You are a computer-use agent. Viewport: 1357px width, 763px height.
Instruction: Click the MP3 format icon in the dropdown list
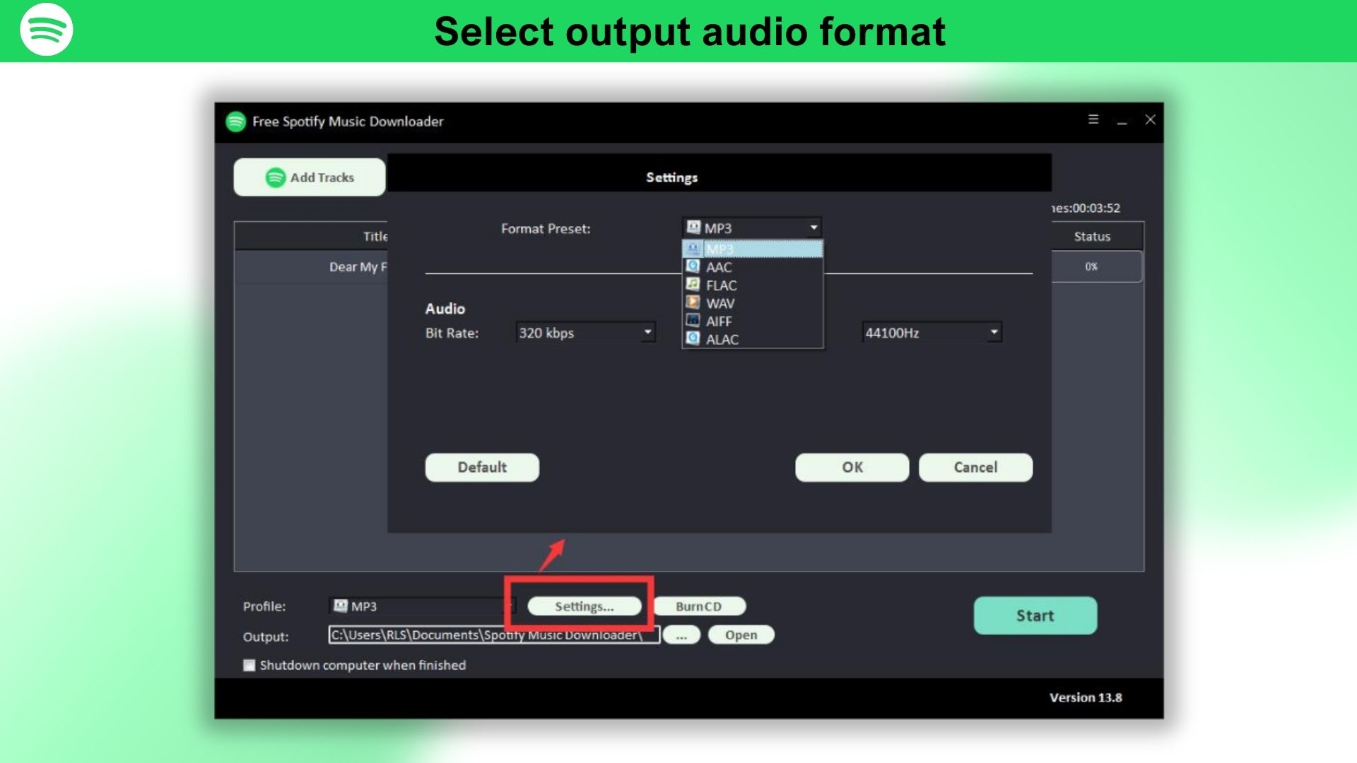(693, 249)
